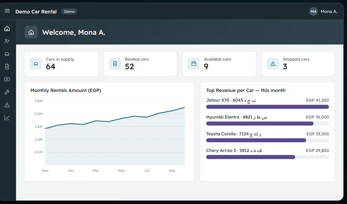Screen dimensions: 347x204
Task: Click 'EGP 36,000' value
Action: coord(318,117)
